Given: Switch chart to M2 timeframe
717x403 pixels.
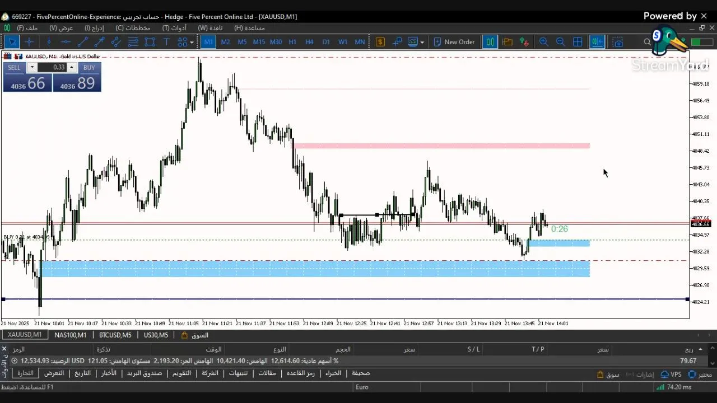Looking at the screenshot, I should pyautogui.click(x=225, y=42).
